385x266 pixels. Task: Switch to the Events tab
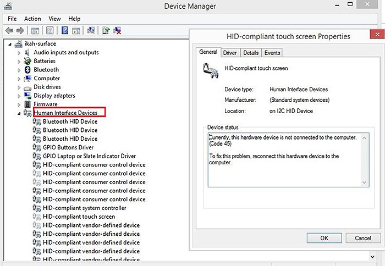click(272, 53)
